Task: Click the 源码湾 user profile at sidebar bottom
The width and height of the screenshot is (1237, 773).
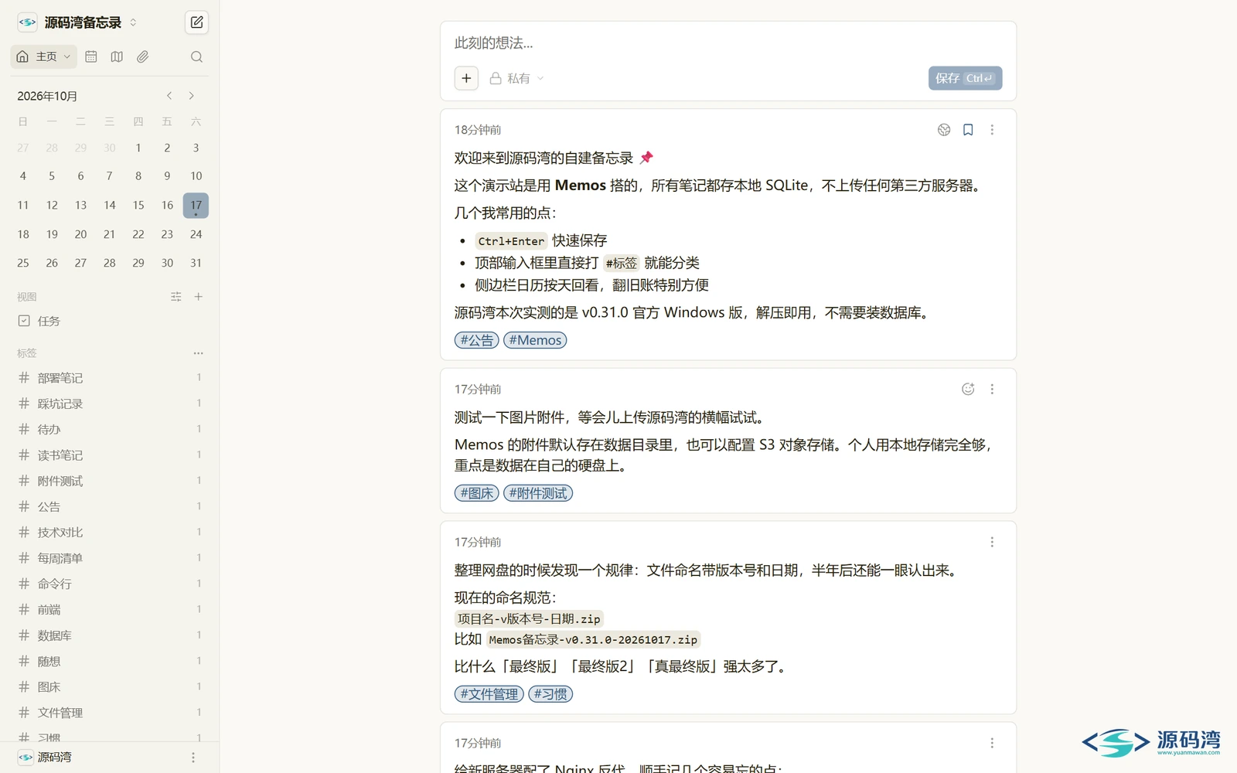Action: pos(45,758)
